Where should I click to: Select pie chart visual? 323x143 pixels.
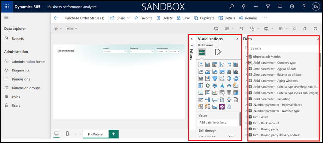click(229, 78)
